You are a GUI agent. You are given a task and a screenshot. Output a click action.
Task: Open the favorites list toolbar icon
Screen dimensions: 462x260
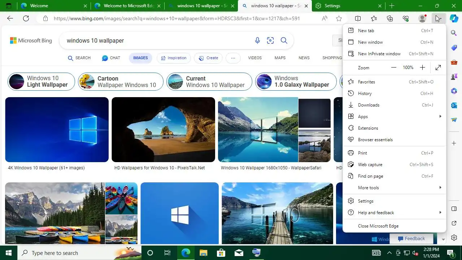click(x=374, y=18)
